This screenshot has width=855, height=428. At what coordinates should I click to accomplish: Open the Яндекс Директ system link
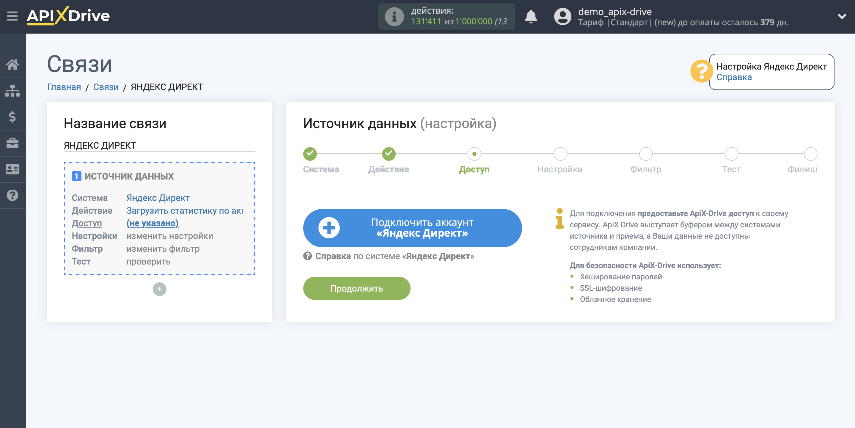[x=158, y=198]
